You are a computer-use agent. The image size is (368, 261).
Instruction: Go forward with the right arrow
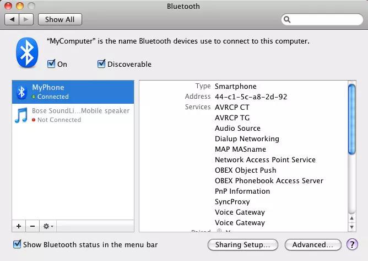[x=26, y=19]
